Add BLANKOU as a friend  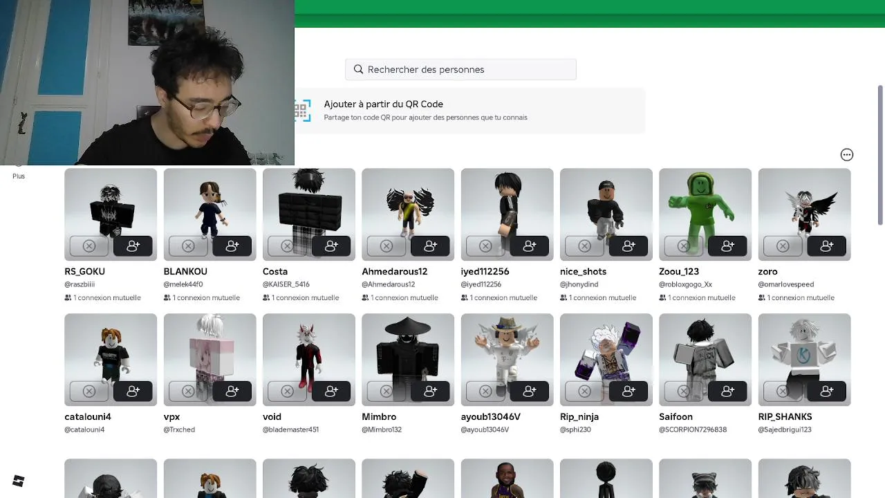click(x=232, y=246)
